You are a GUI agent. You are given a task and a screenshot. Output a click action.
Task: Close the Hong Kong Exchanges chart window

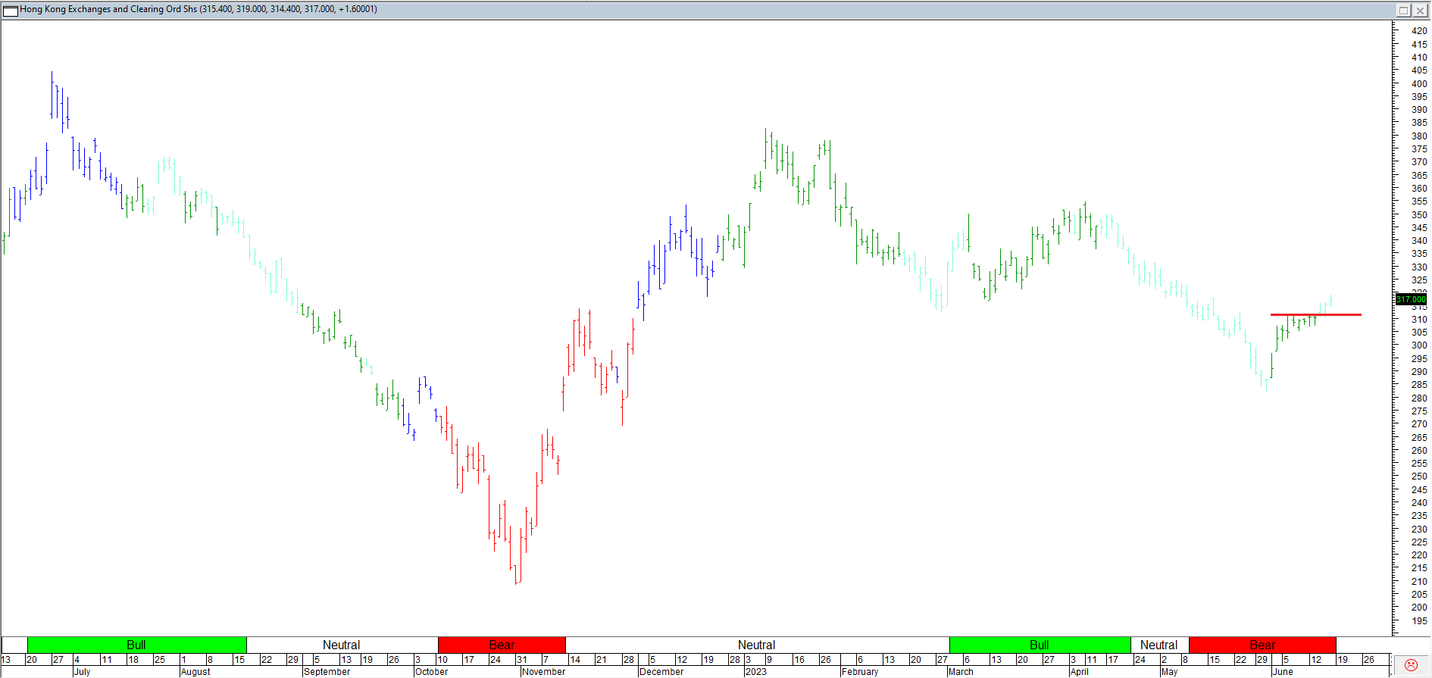(1419, 10)
